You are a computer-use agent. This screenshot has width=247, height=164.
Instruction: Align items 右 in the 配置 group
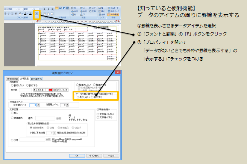[74, 15]
